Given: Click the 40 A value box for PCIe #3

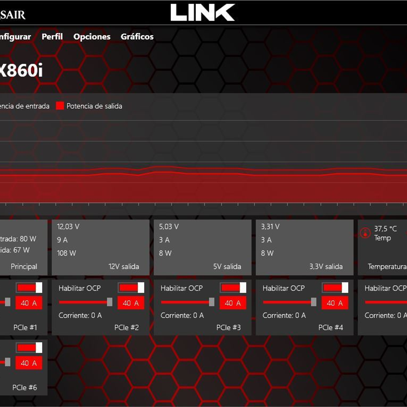Looking at the screenshot, I should click(x=233, y=303).
